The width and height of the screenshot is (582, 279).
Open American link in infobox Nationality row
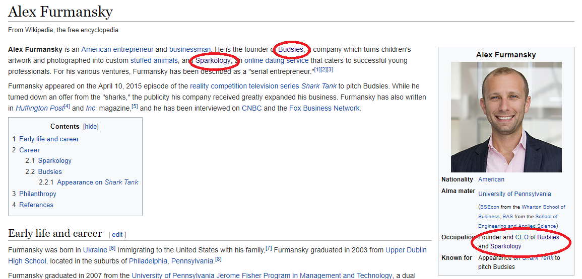pos(491,179)
